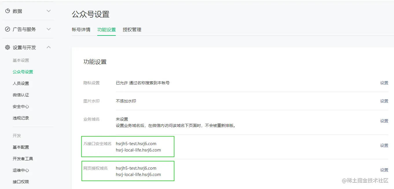Open the 安全中心 page

tap(21, 106)
